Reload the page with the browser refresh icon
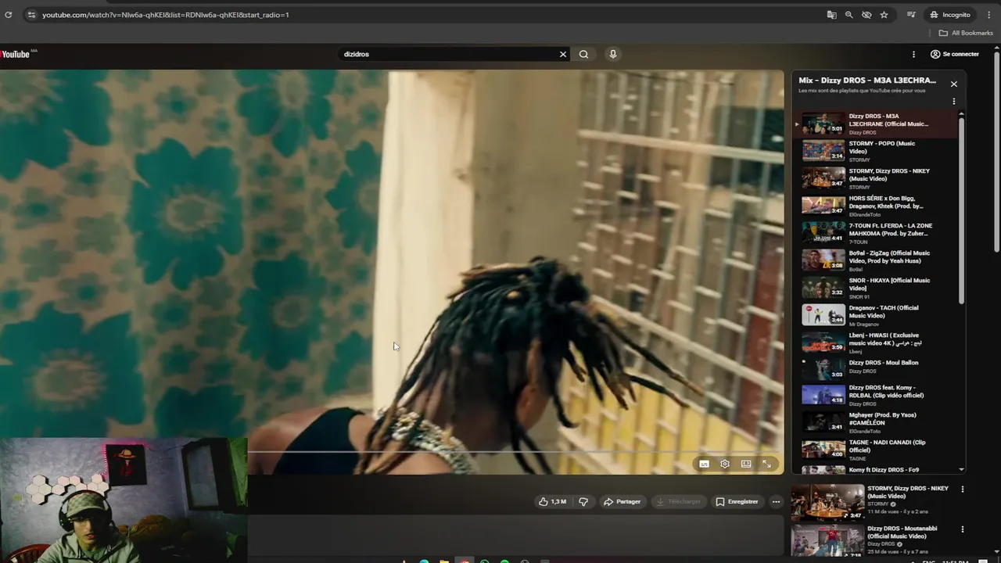 9,15
